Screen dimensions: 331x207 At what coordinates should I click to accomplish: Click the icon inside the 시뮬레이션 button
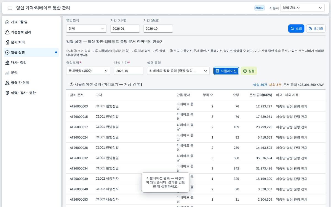217,71
